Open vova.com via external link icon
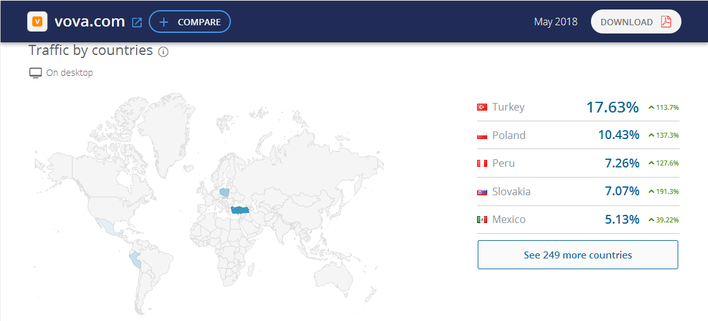The width and height of the screenshot is (708, 321). pyautogui.click(x=137, y=22)
